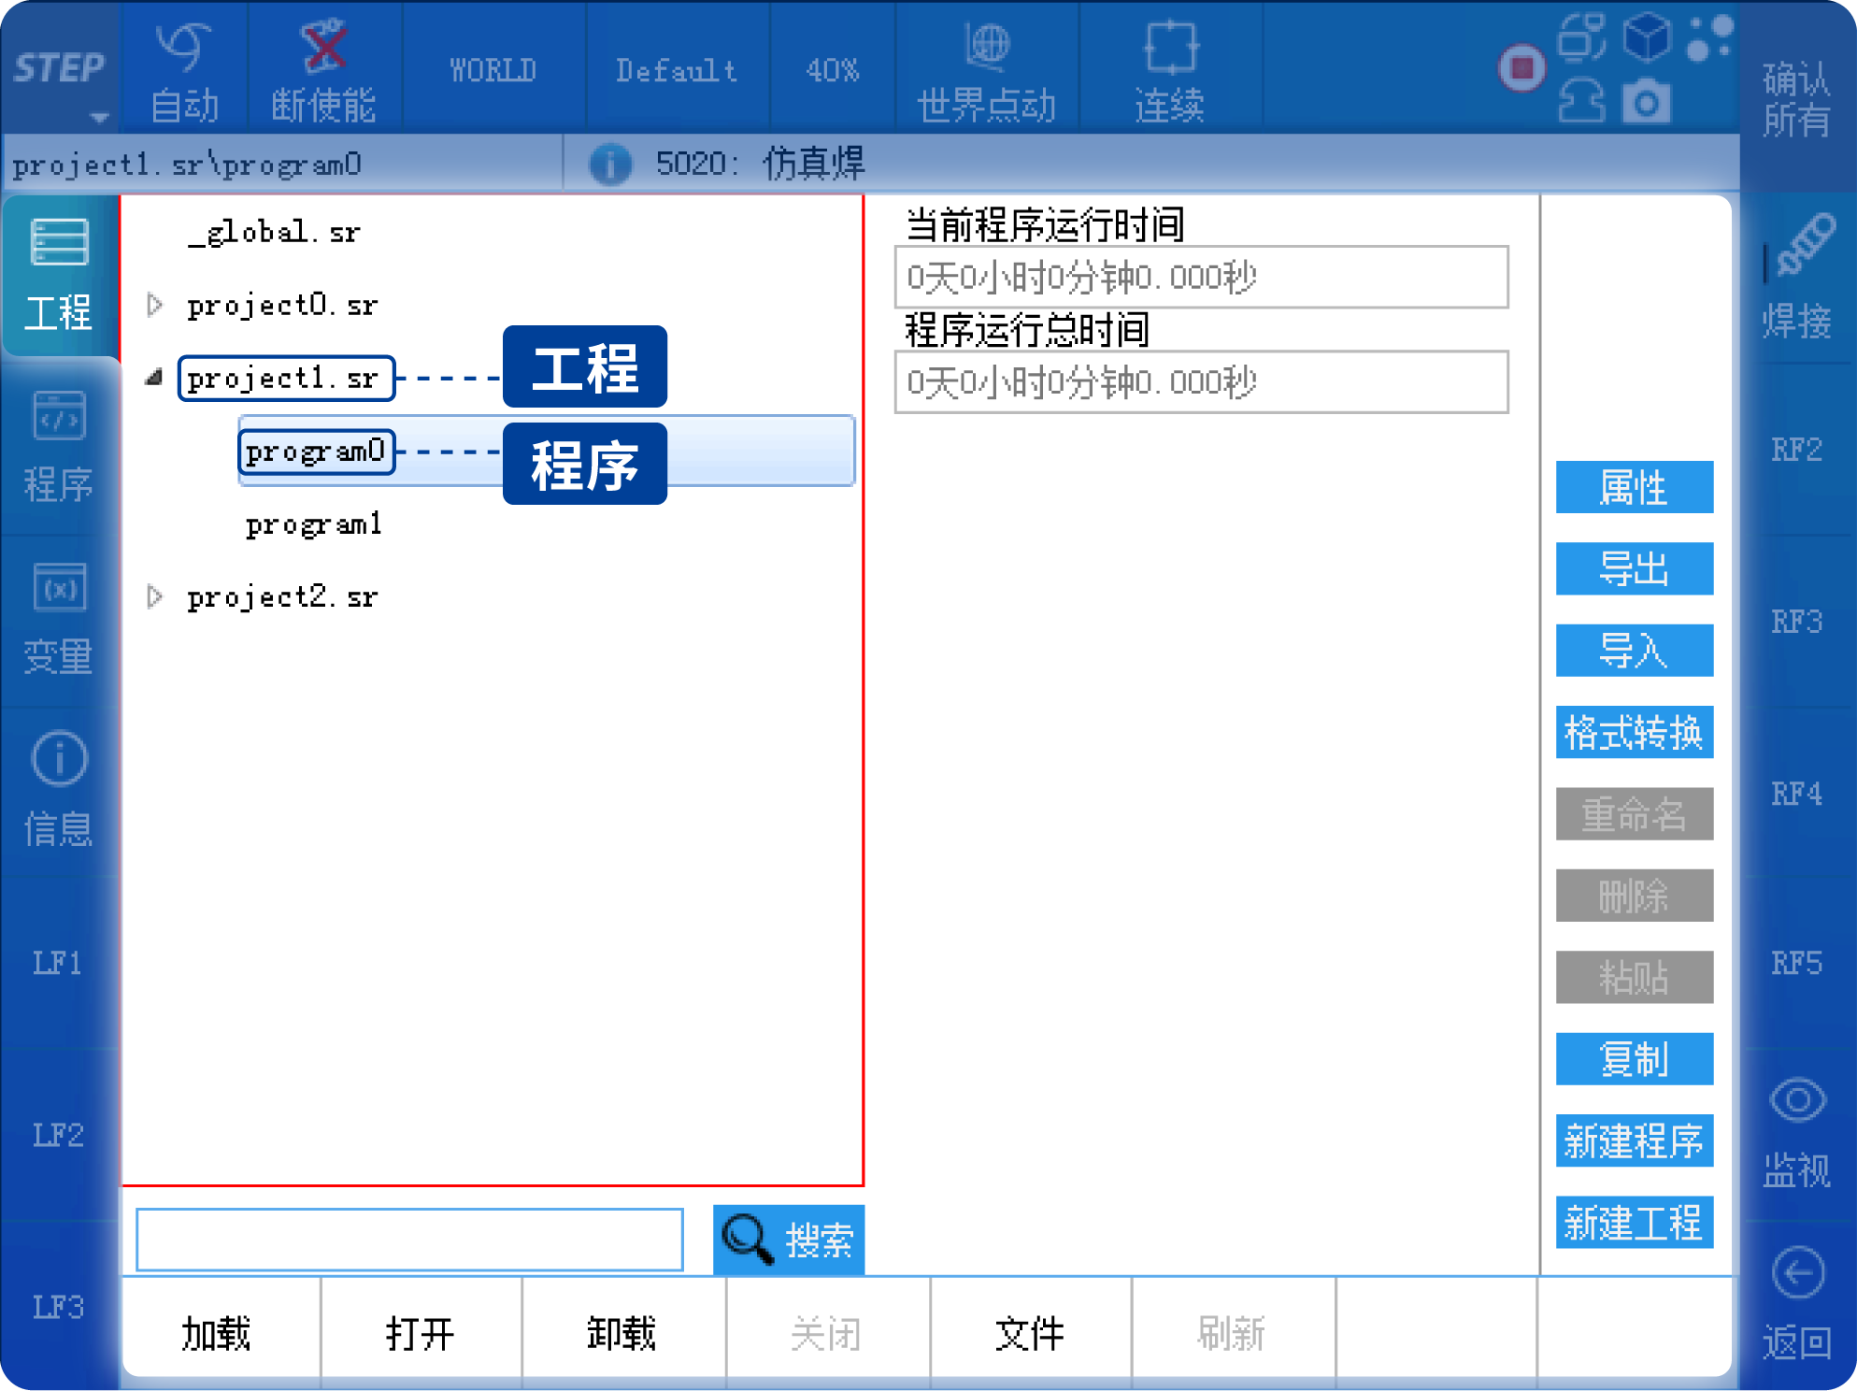Collapse project1.sr tree node
Screen dimensions: 1857x1391
click(155, 378)
